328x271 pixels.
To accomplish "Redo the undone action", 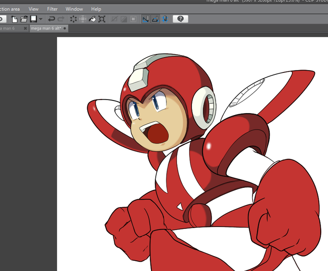I will [x=61, y=19].
